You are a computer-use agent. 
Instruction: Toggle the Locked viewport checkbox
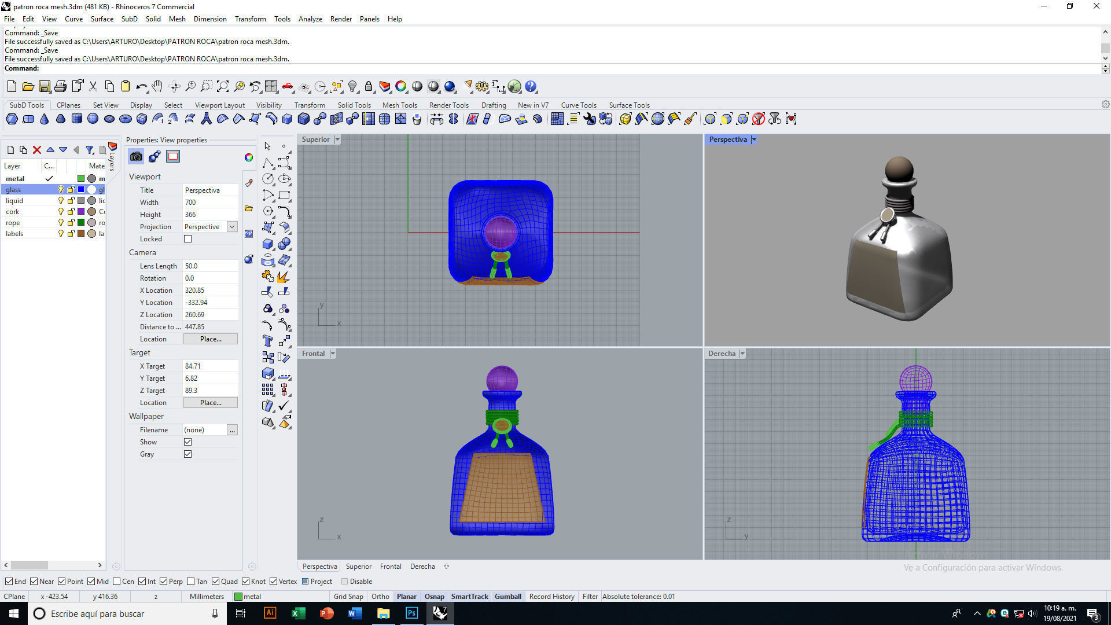(x=187, y=239)
